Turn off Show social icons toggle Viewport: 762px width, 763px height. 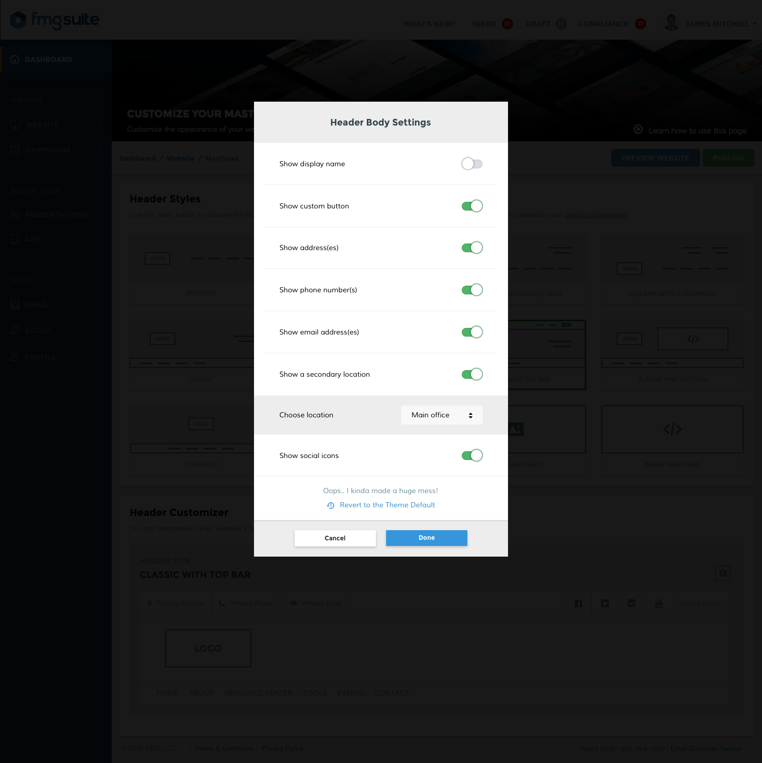pos(471,455)
